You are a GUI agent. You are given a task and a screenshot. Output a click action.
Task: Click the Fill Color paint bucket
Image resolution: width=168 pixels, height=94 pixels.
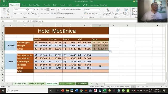point(31,13)
